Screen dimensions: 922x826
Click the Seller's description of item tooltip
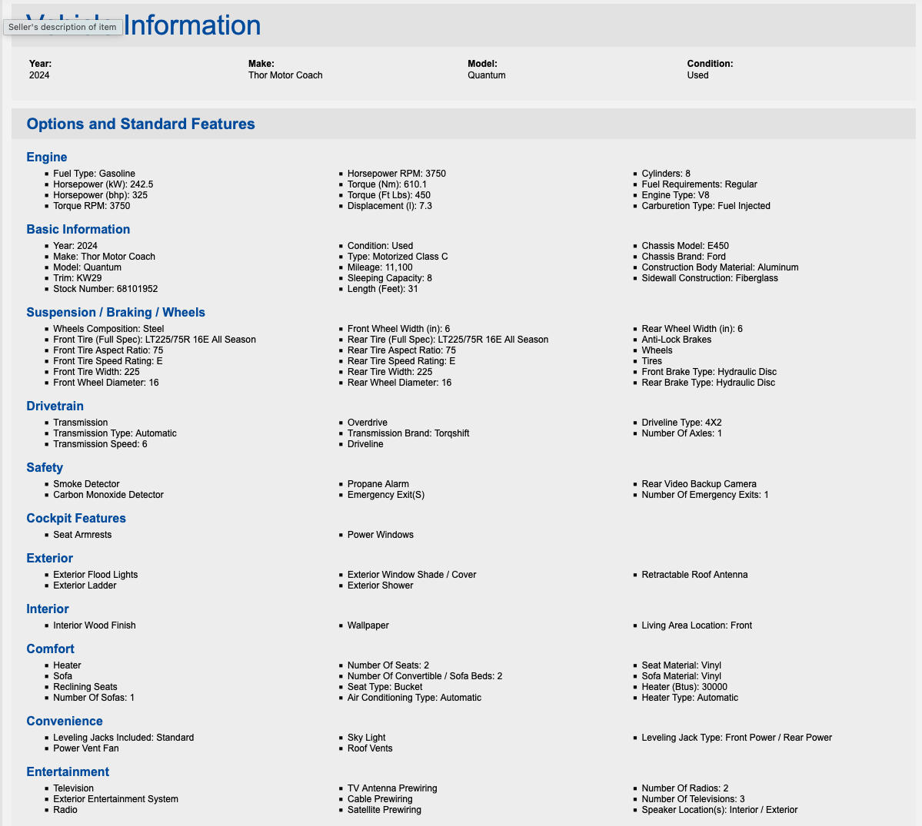coord(62,27)
